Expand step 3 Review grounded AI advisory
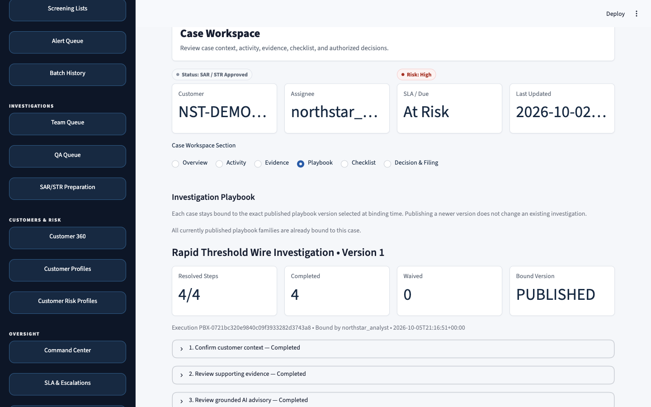 pos(393,400)
